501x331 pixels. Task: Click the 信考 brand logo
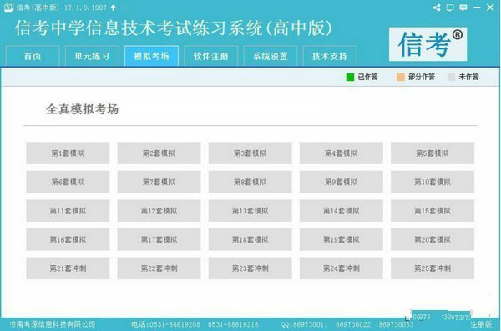click(x=428, y=44)
